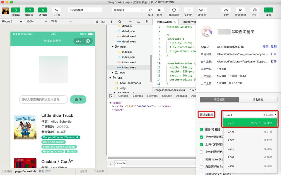Open the WiFi network dropdown
281x175 pixels.
point(61,21)
